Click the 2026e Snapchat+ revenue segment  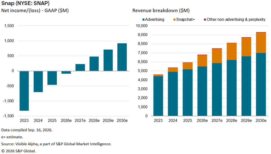[202, 61]
